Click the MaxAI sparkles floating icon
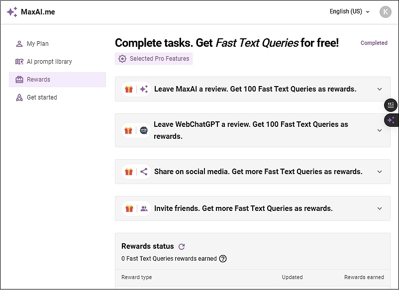Image resolution: width=399 pixels, height=290 pixels. coord(391,120)
